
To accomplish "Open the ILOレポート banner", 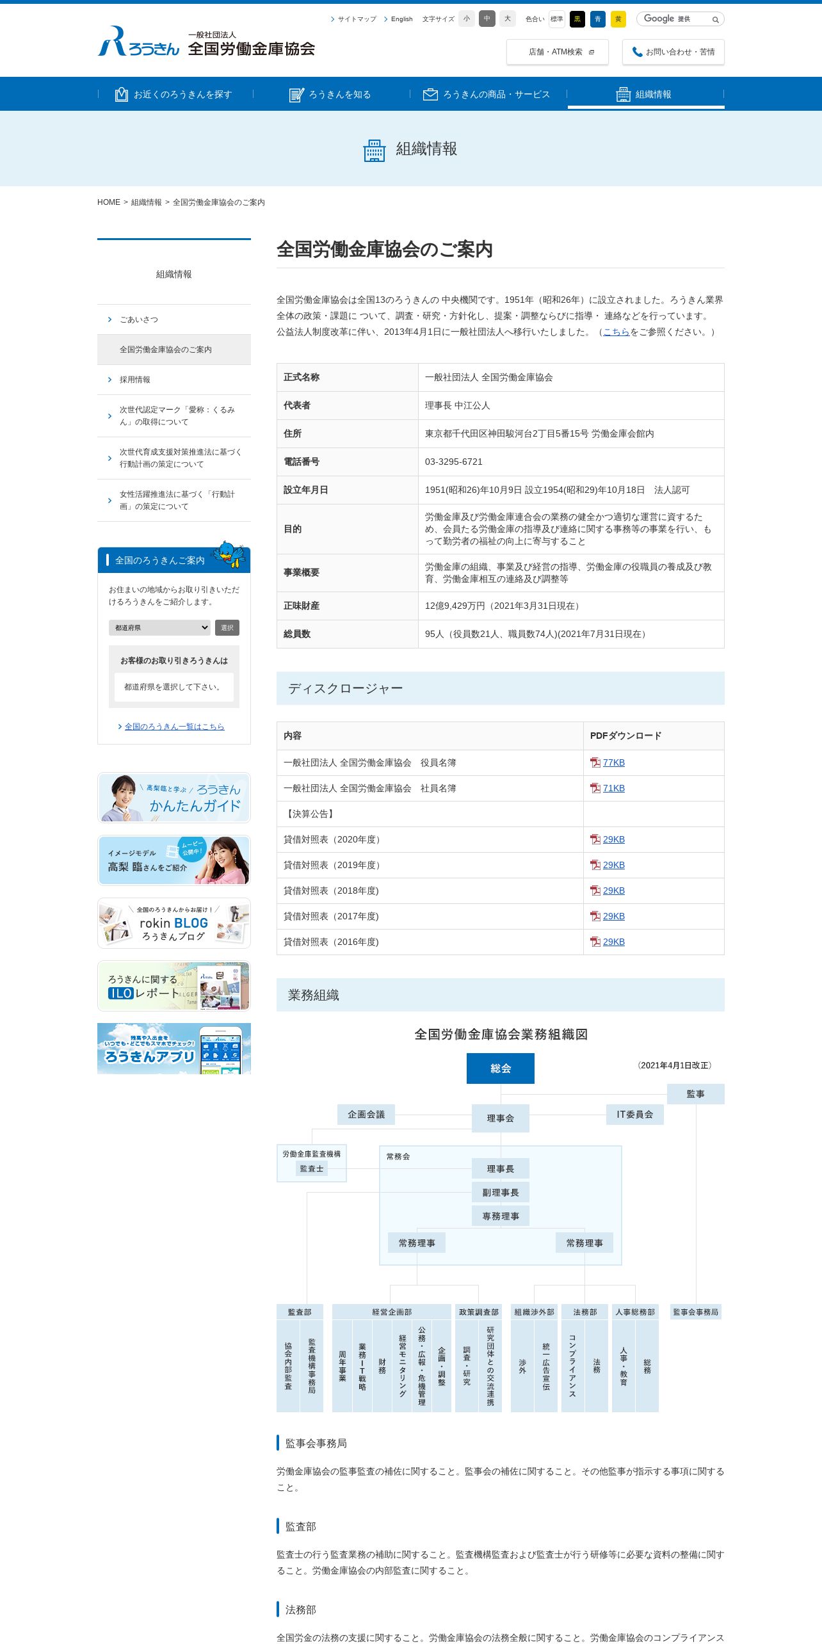I will pos(174,986).
